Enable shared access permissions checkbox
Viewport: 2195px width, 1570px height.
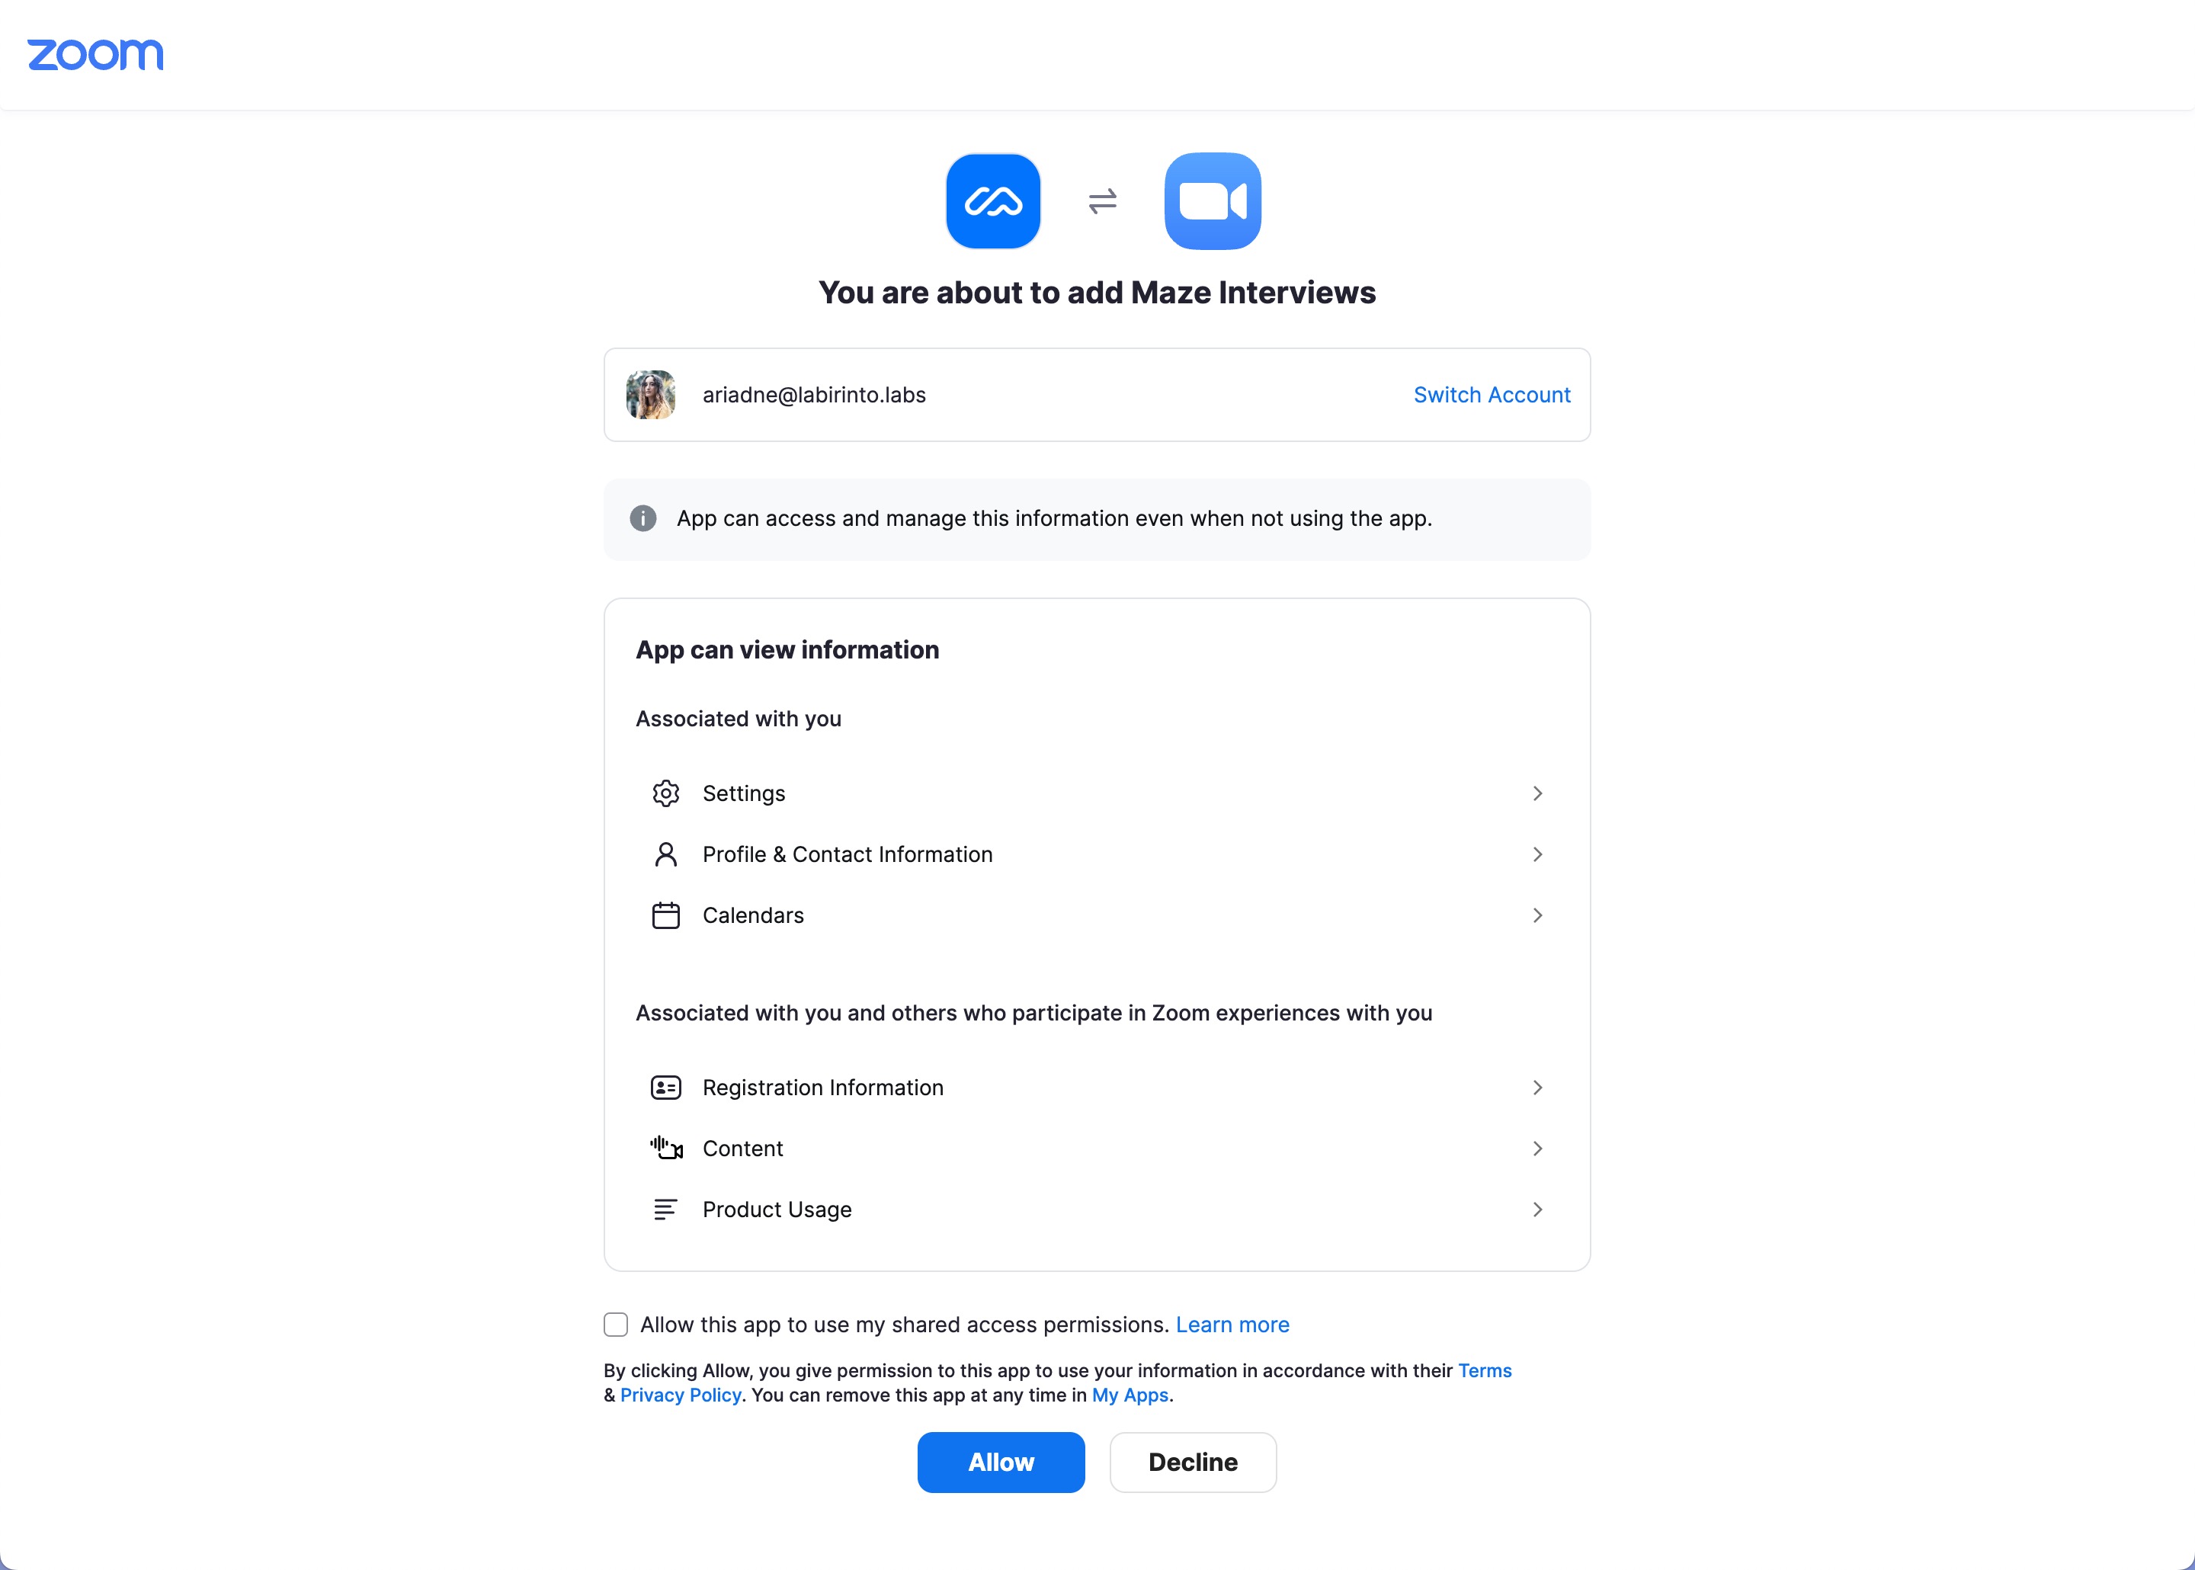click(616, 1324)
